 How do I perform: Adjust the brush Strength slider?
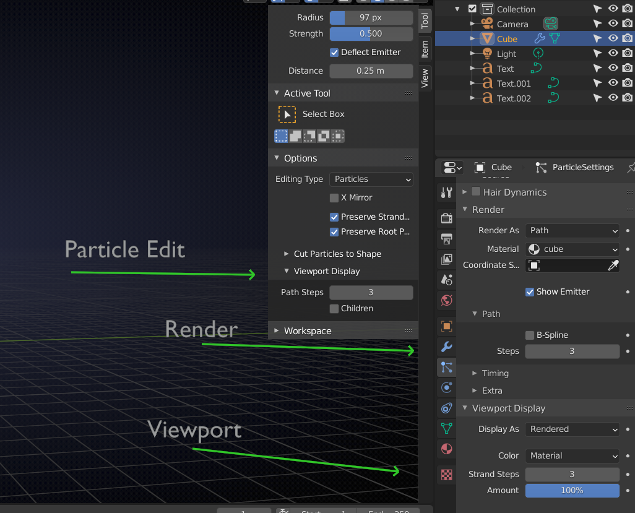coord(371,34)
